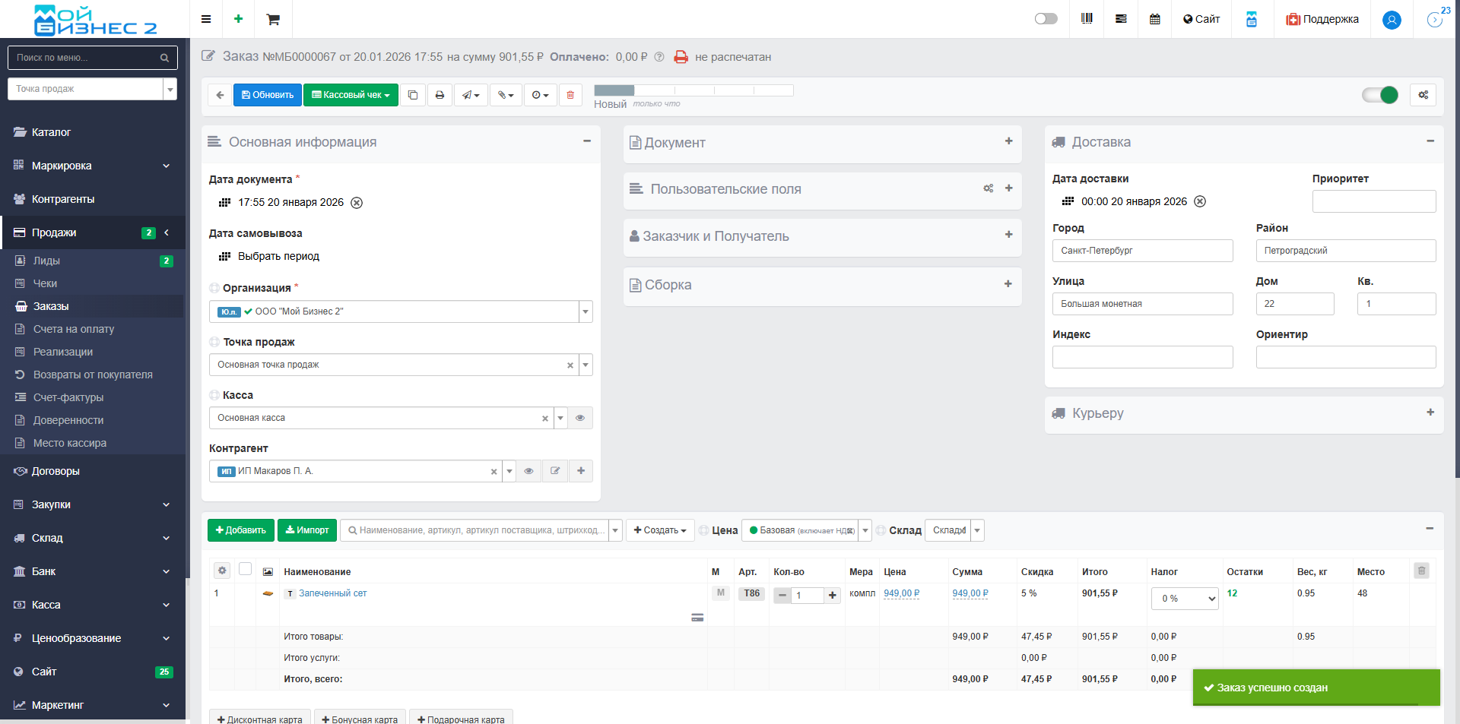The width and height of the screenshot is (1460, 724).
Task: Delete the order with red trash icon
Action: 570,95
